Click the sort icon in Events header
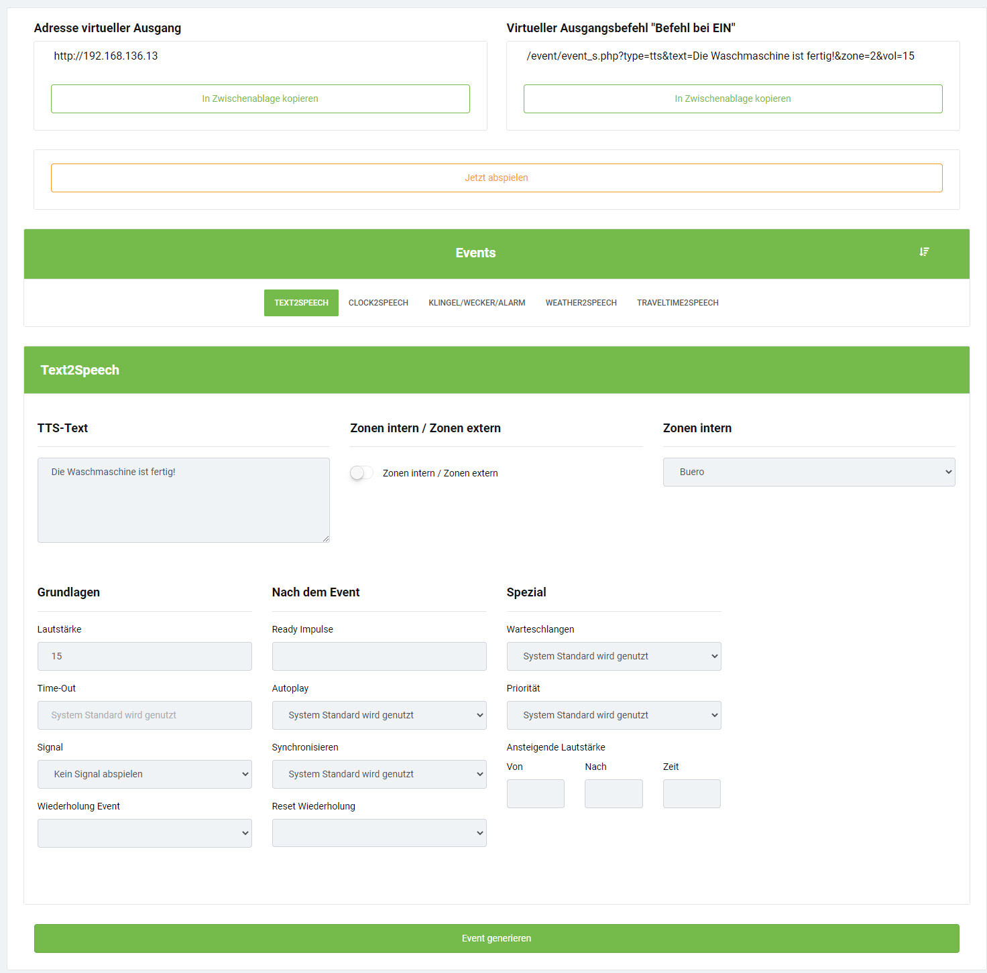Viewport: 987px width, 973px height. [x=924, y=252]
